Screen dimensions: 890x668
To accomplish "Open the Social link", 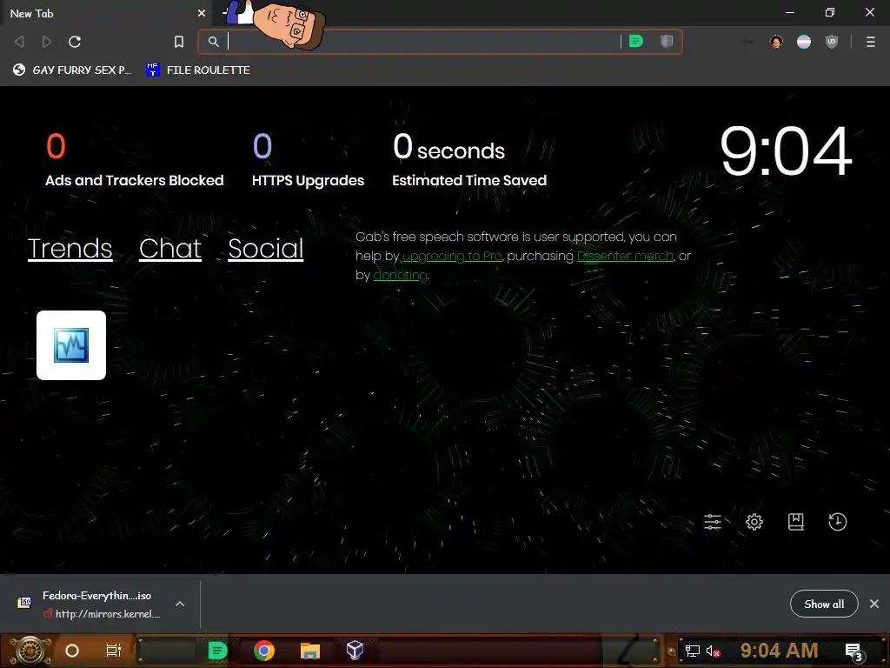I will pos(266,248).
